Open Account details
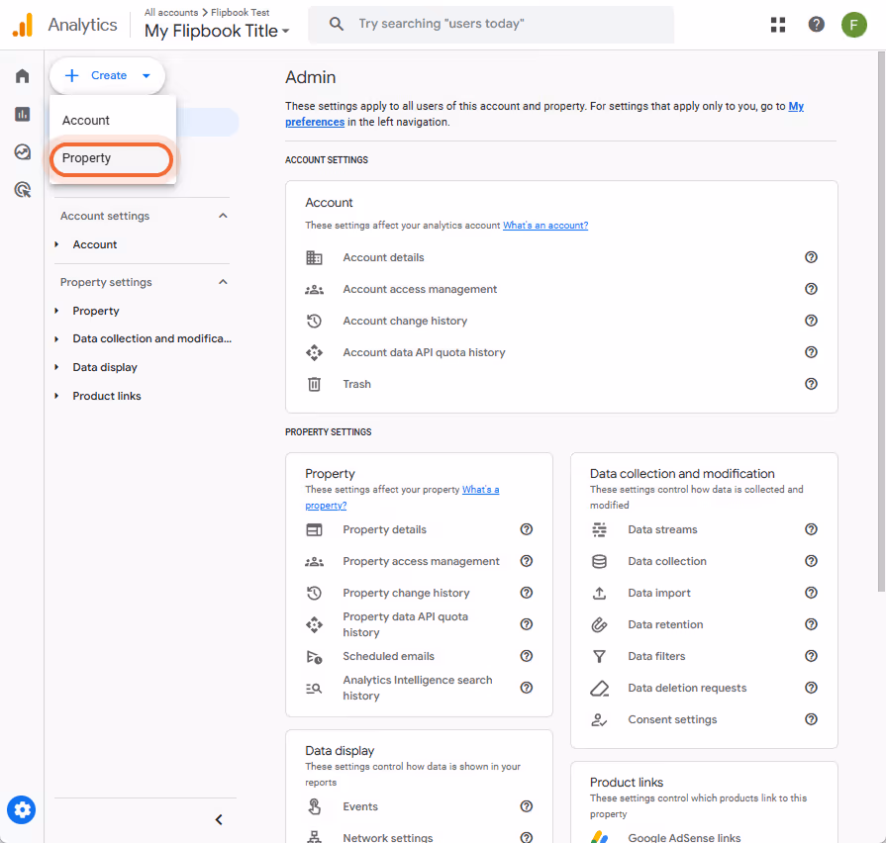This screenshot has width=886, height=843. 383,257
